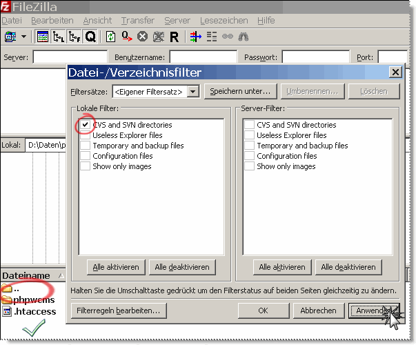Screen dimensions: 416x345
Task: Check server Temporary and backup files
Action: point(249,146)
